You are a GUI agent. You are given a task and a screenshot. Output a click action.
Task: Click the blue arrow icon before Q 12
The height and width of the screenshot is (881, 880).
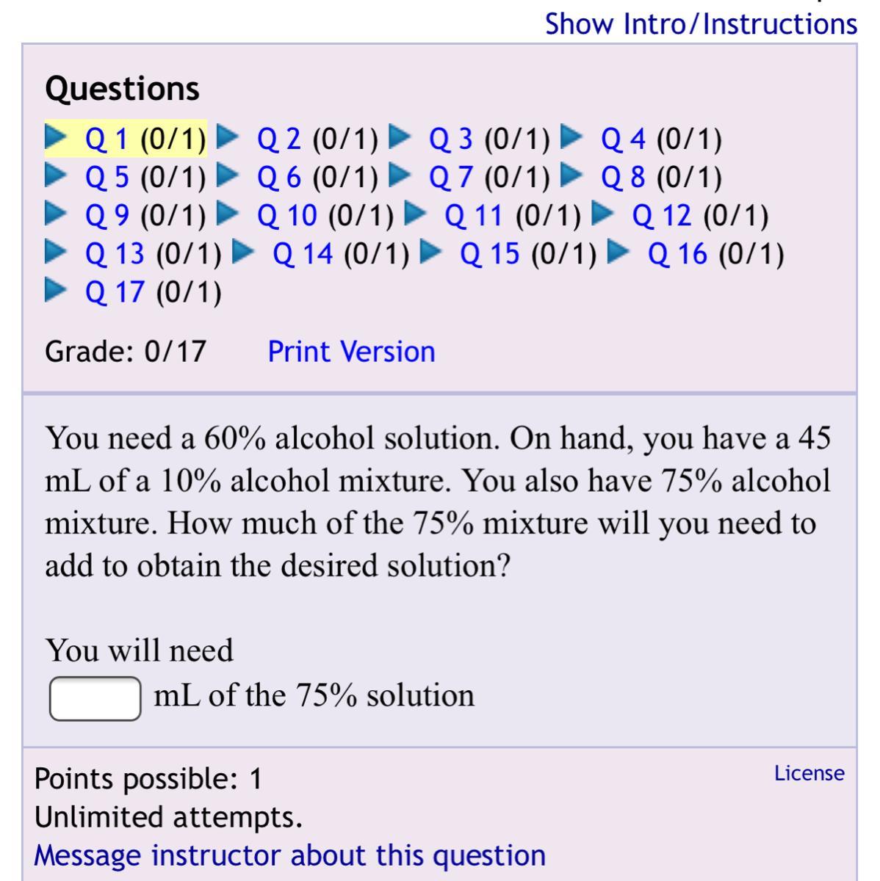603,214
